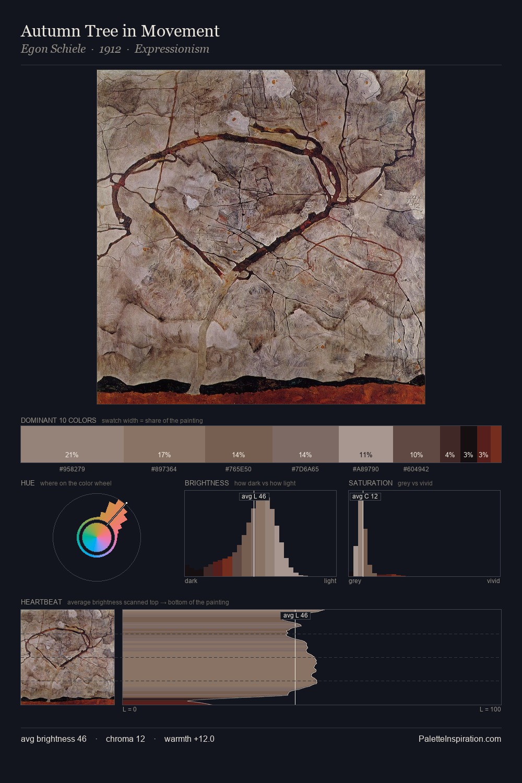Click the 'vivid' axis label
This screenshot has height=783, width=522.
(493, 581)
